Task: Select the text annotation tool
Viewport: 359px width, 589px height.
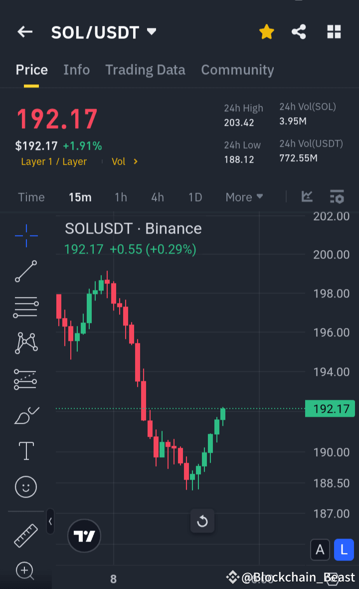Action: pyautogui.click(x=26, y=451)
